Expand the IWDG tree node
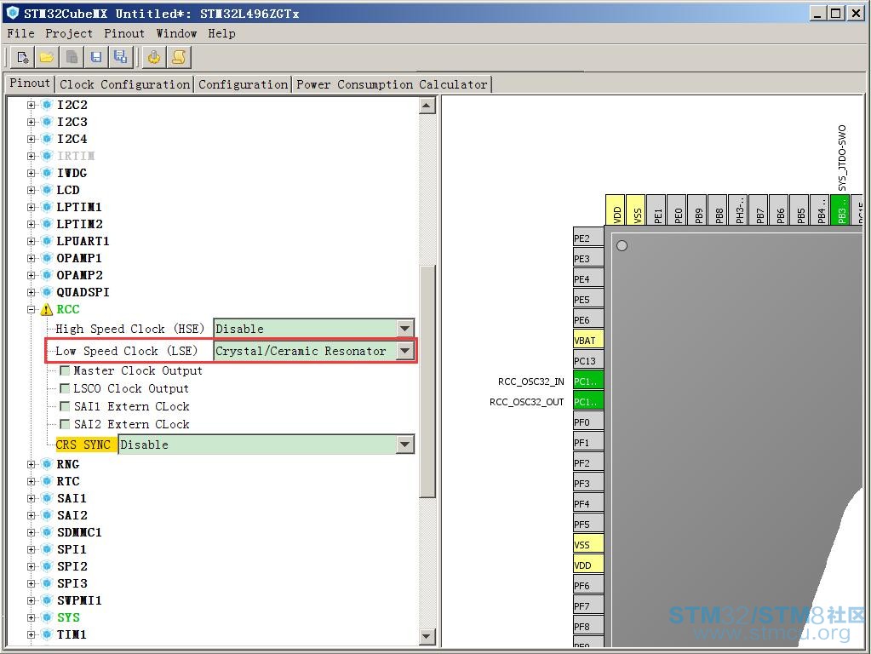The width and height of the screenshot is (871, 654). (x=32, y=173)
